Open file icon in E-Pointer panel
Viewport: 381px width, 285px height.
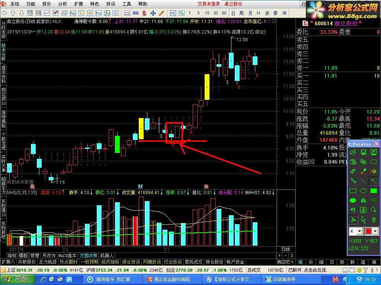(353, 152)
